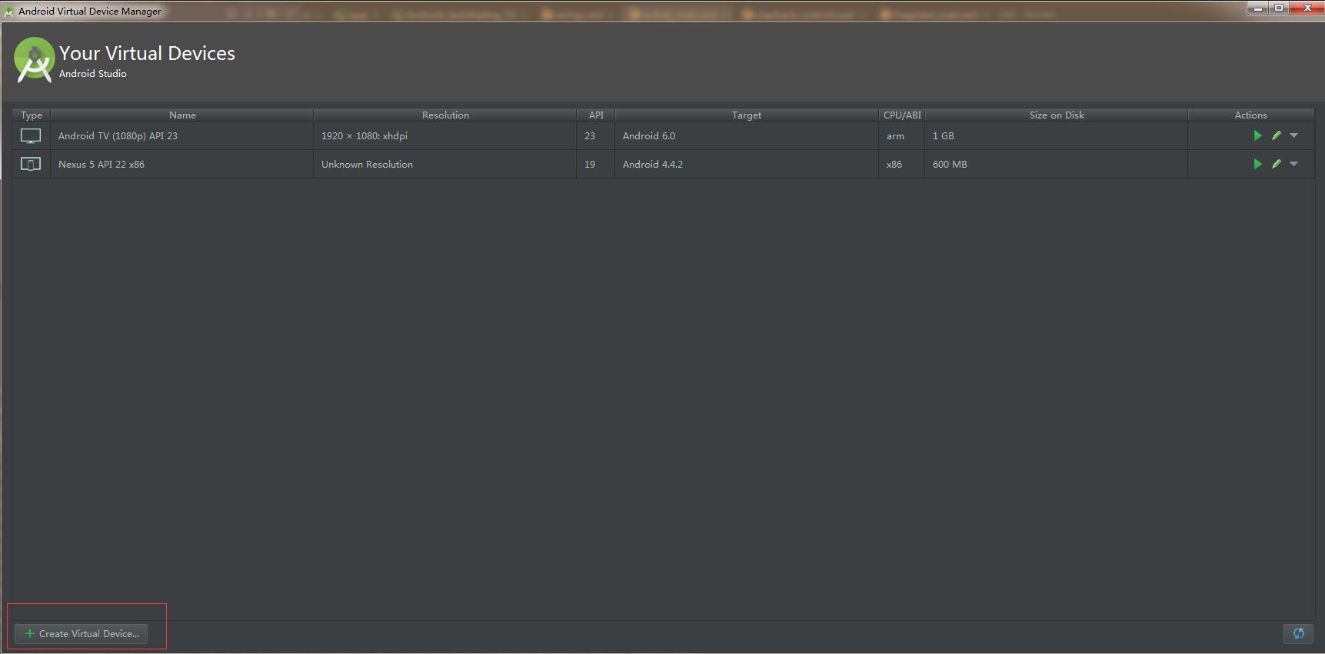The width and height of the screenshot is (1325, 654).
Task: Edit the Nexus 5 API 22 x86 device
Action: point(1277,164)
